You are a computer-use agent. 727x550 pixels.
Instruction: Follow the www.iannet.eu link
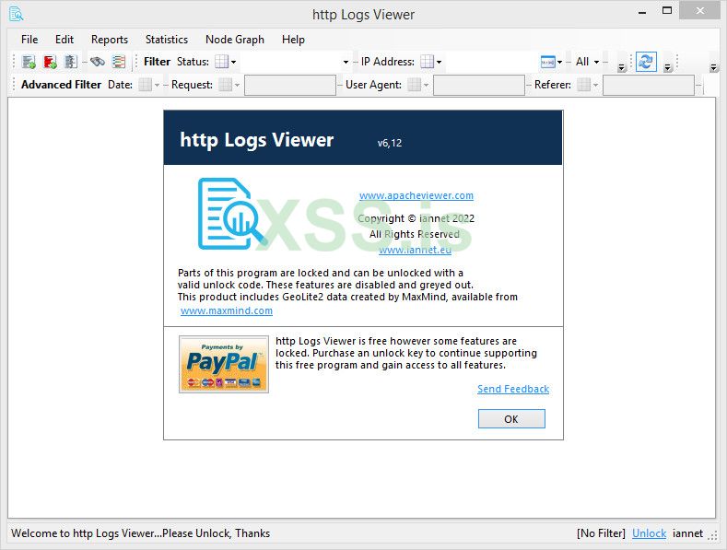coord(415,250)
